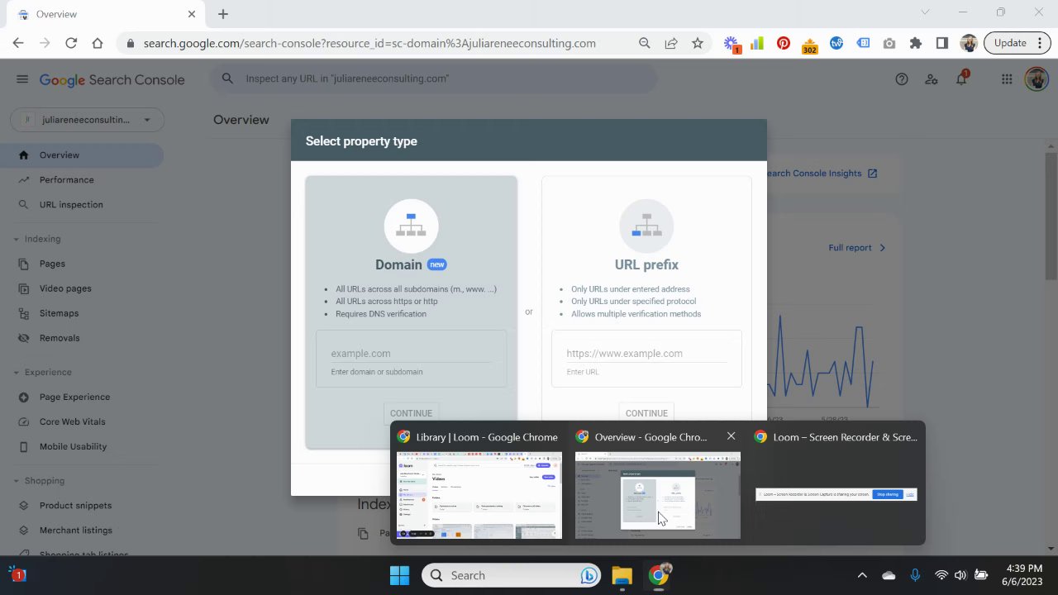Click the URL prefix input field
This screenshot has width=1058, height=595.
(646, 354)
